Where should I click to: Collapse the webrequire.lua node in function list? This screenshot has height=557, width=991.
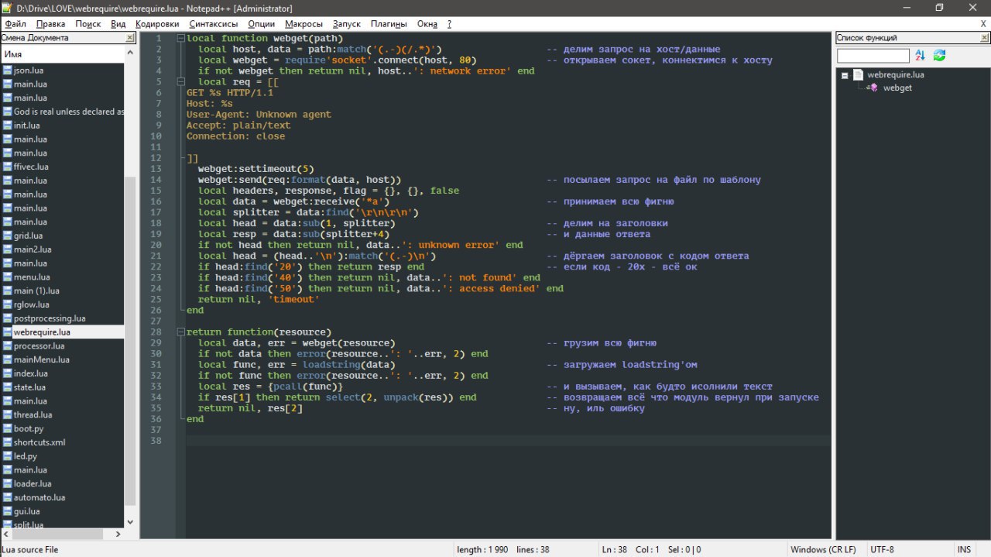click(x=845, y=75)
